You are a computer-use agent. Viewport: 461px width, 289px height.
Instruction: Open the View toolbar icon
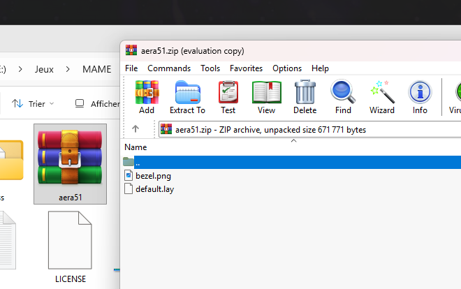coord(266,96)
